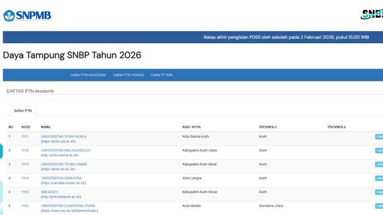Click code 1114 link
The height and width of the screenshot is (215, 383).
[x=25, y=178]
